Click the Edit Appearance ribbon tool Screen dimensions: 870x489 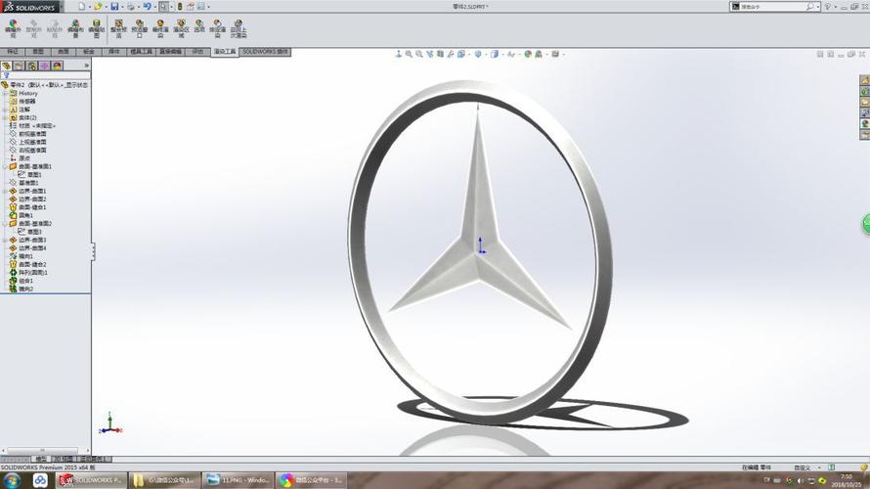pyautogui.click(x=13, y=28)
